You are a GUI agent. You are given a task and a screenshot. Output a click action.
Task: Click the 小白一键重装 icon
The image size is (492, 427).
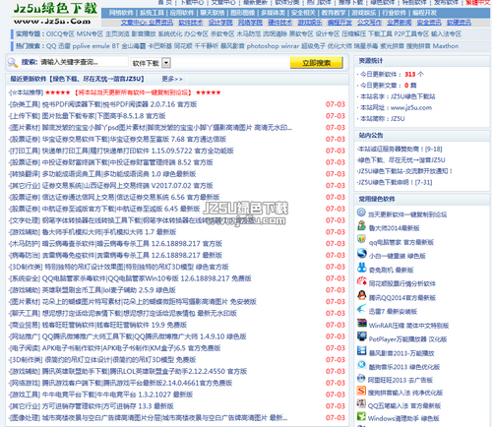tap(361, 253)
